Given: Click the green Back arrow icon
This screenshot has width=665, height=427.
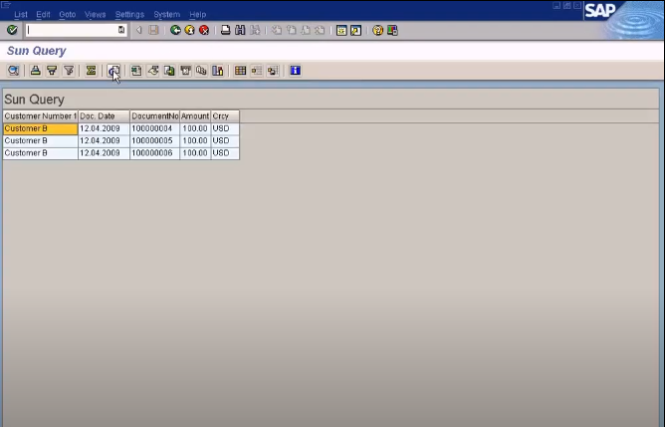Looking at the screenshot, I should (175, 30).
